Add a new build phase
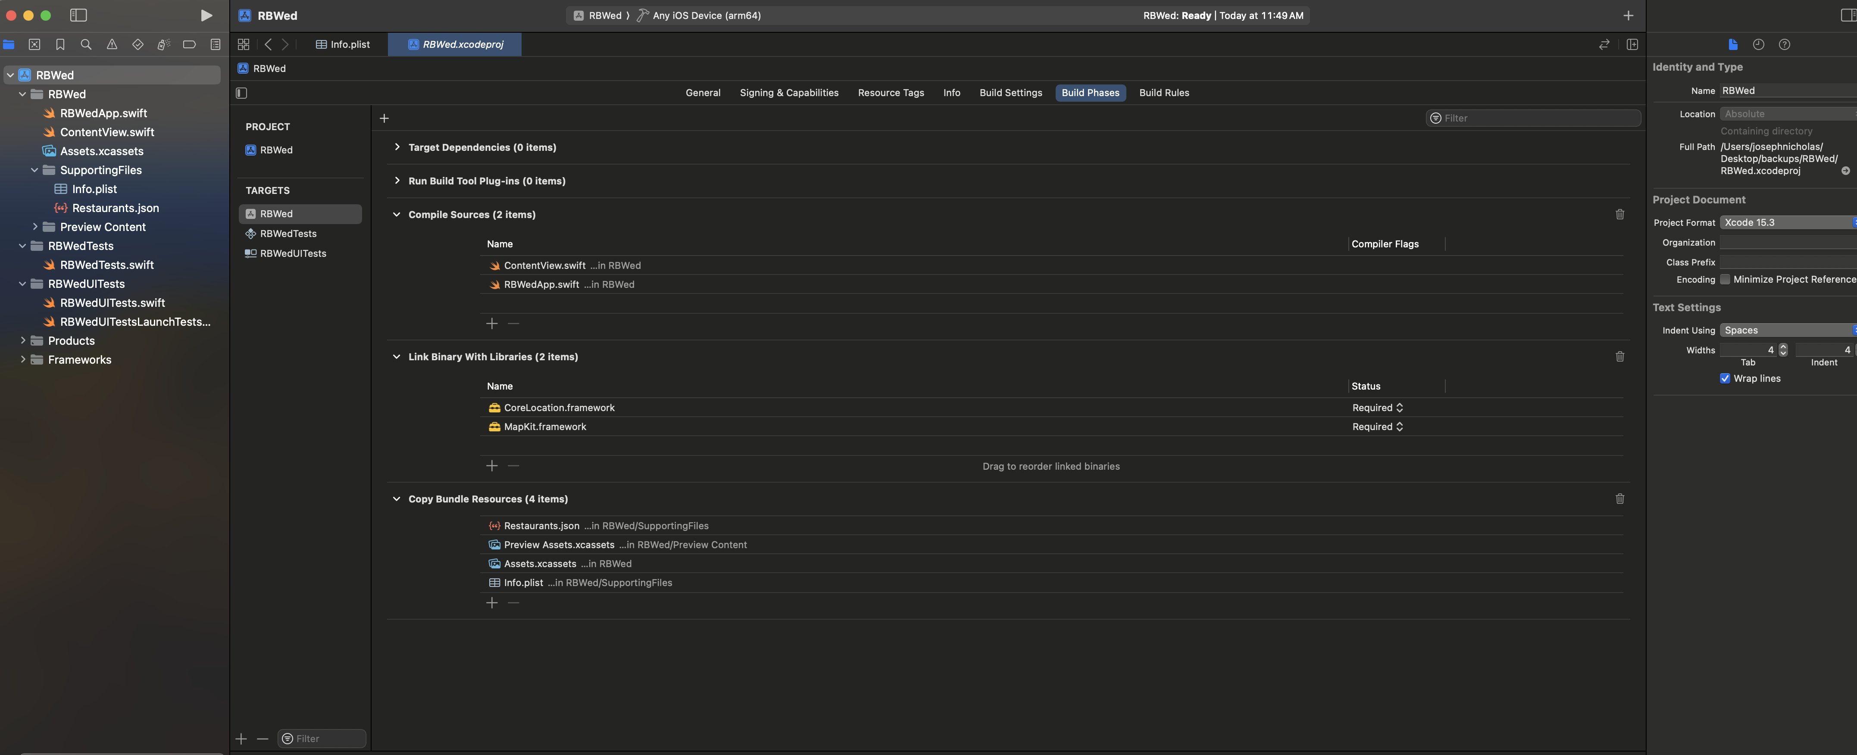The image size is (1857, 755). point(384,118)
